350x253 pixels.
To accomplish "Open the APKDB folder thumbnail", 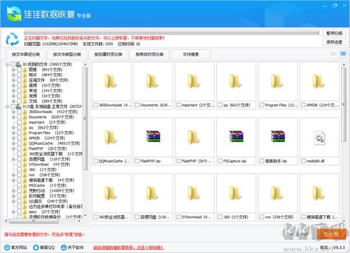I will 320,81.
